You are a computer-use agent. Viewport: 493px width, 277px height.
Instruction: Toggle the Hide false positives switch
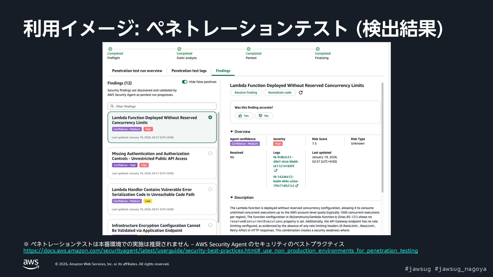185,82
